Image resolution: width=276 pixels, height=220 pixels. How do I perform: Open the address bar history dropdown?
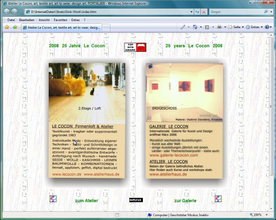192,12
